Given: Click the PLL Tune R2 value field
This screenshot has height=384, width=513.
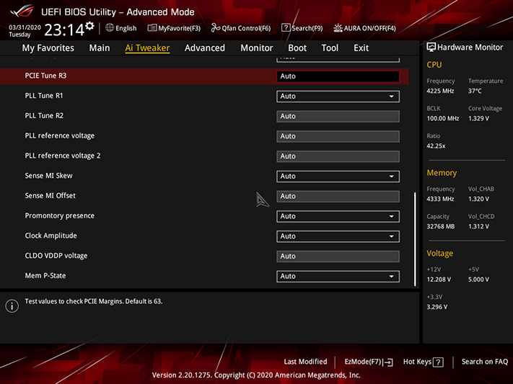Looking at the screenshot, I should pyautogui.click(x=338, y=116).
